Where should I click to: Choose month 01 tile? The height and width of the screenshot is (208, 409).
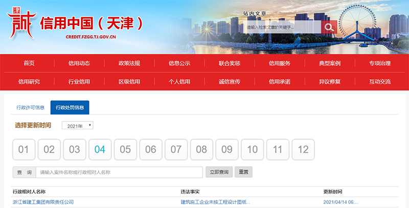[24, 150]
